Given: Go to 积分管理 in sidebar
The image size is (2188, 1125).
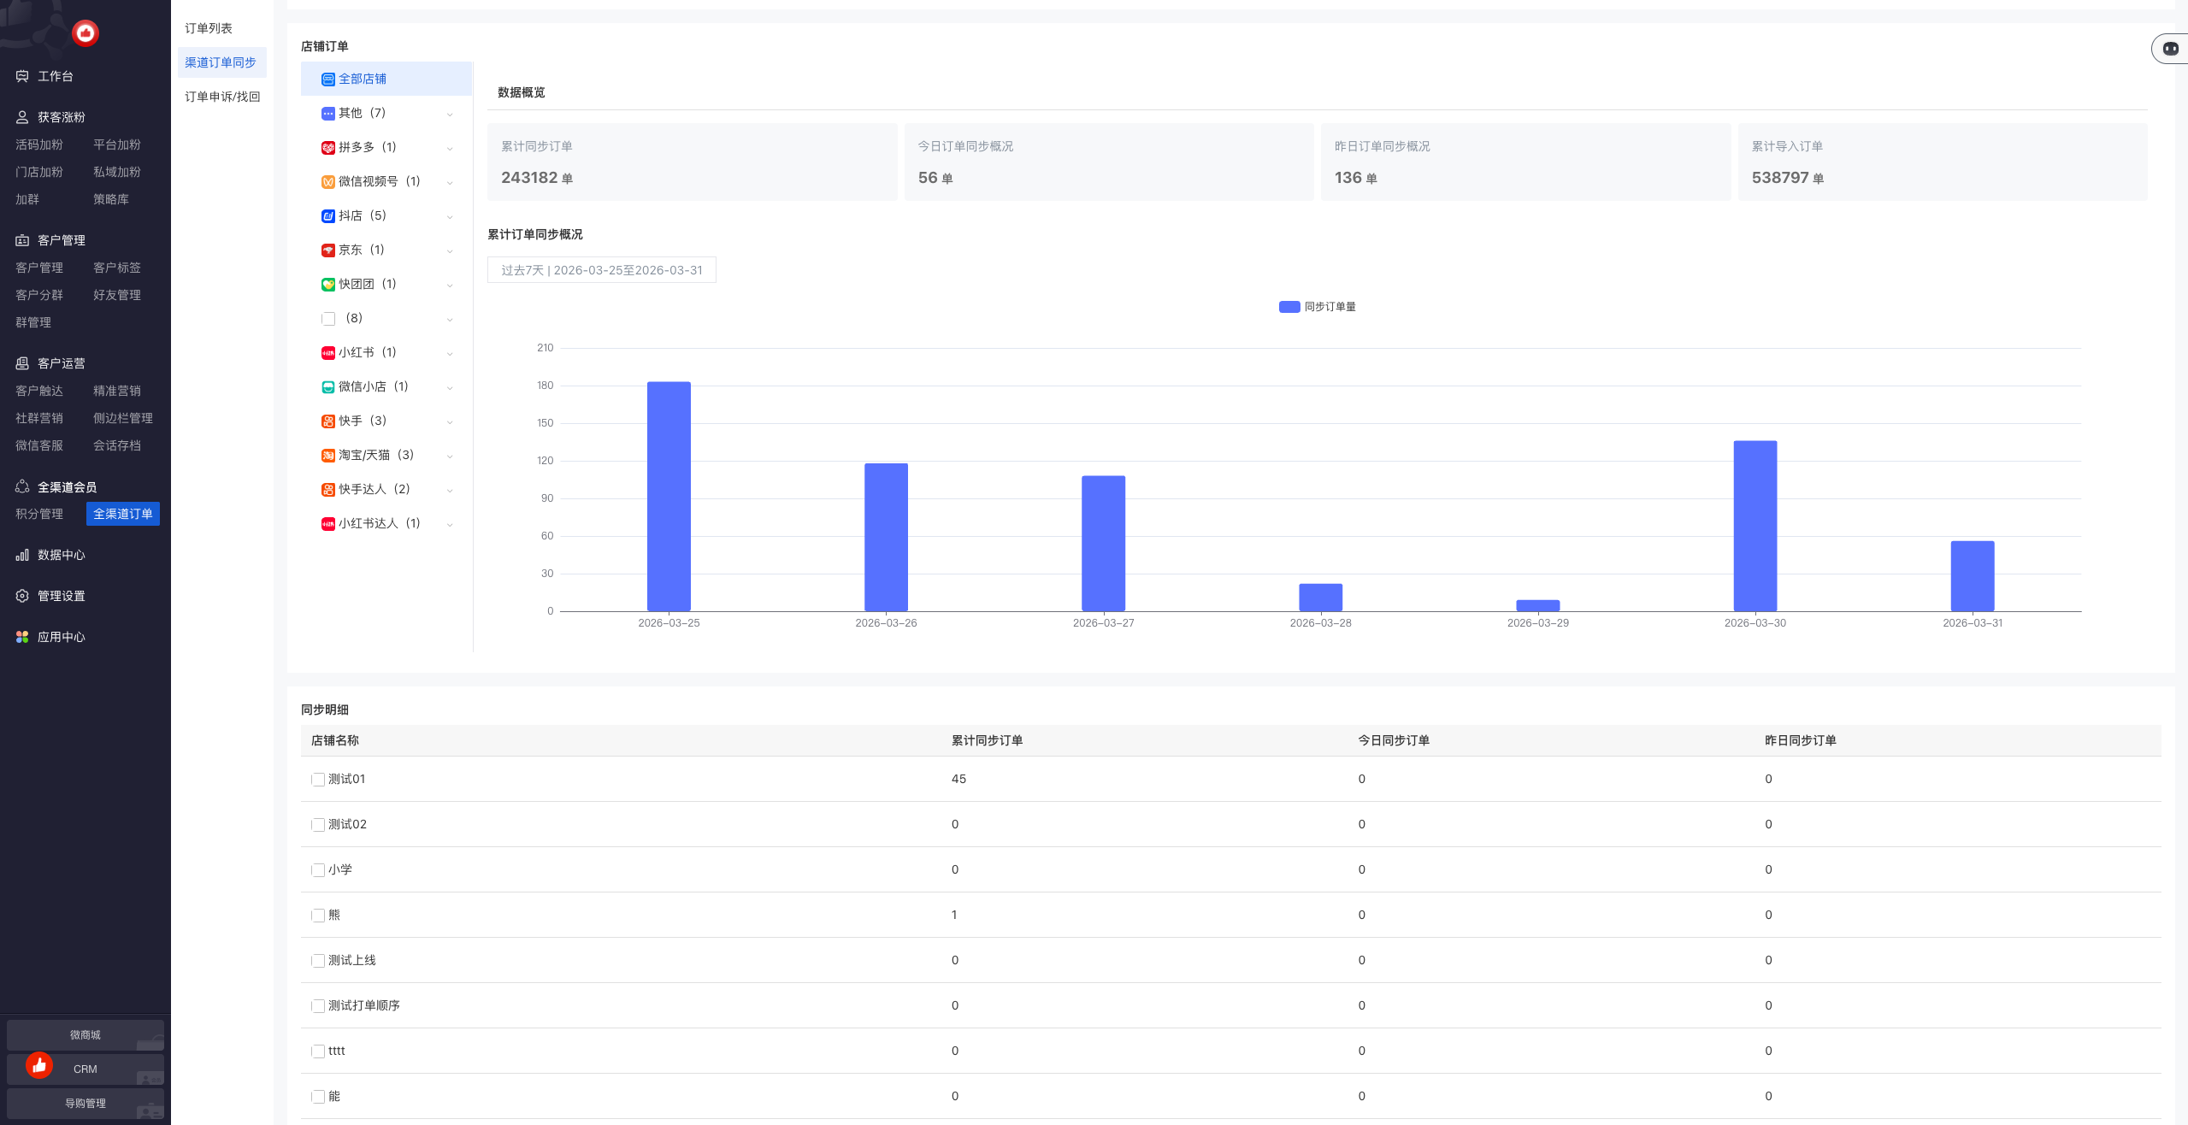Looking at the screenshot, I should point(39,514).
